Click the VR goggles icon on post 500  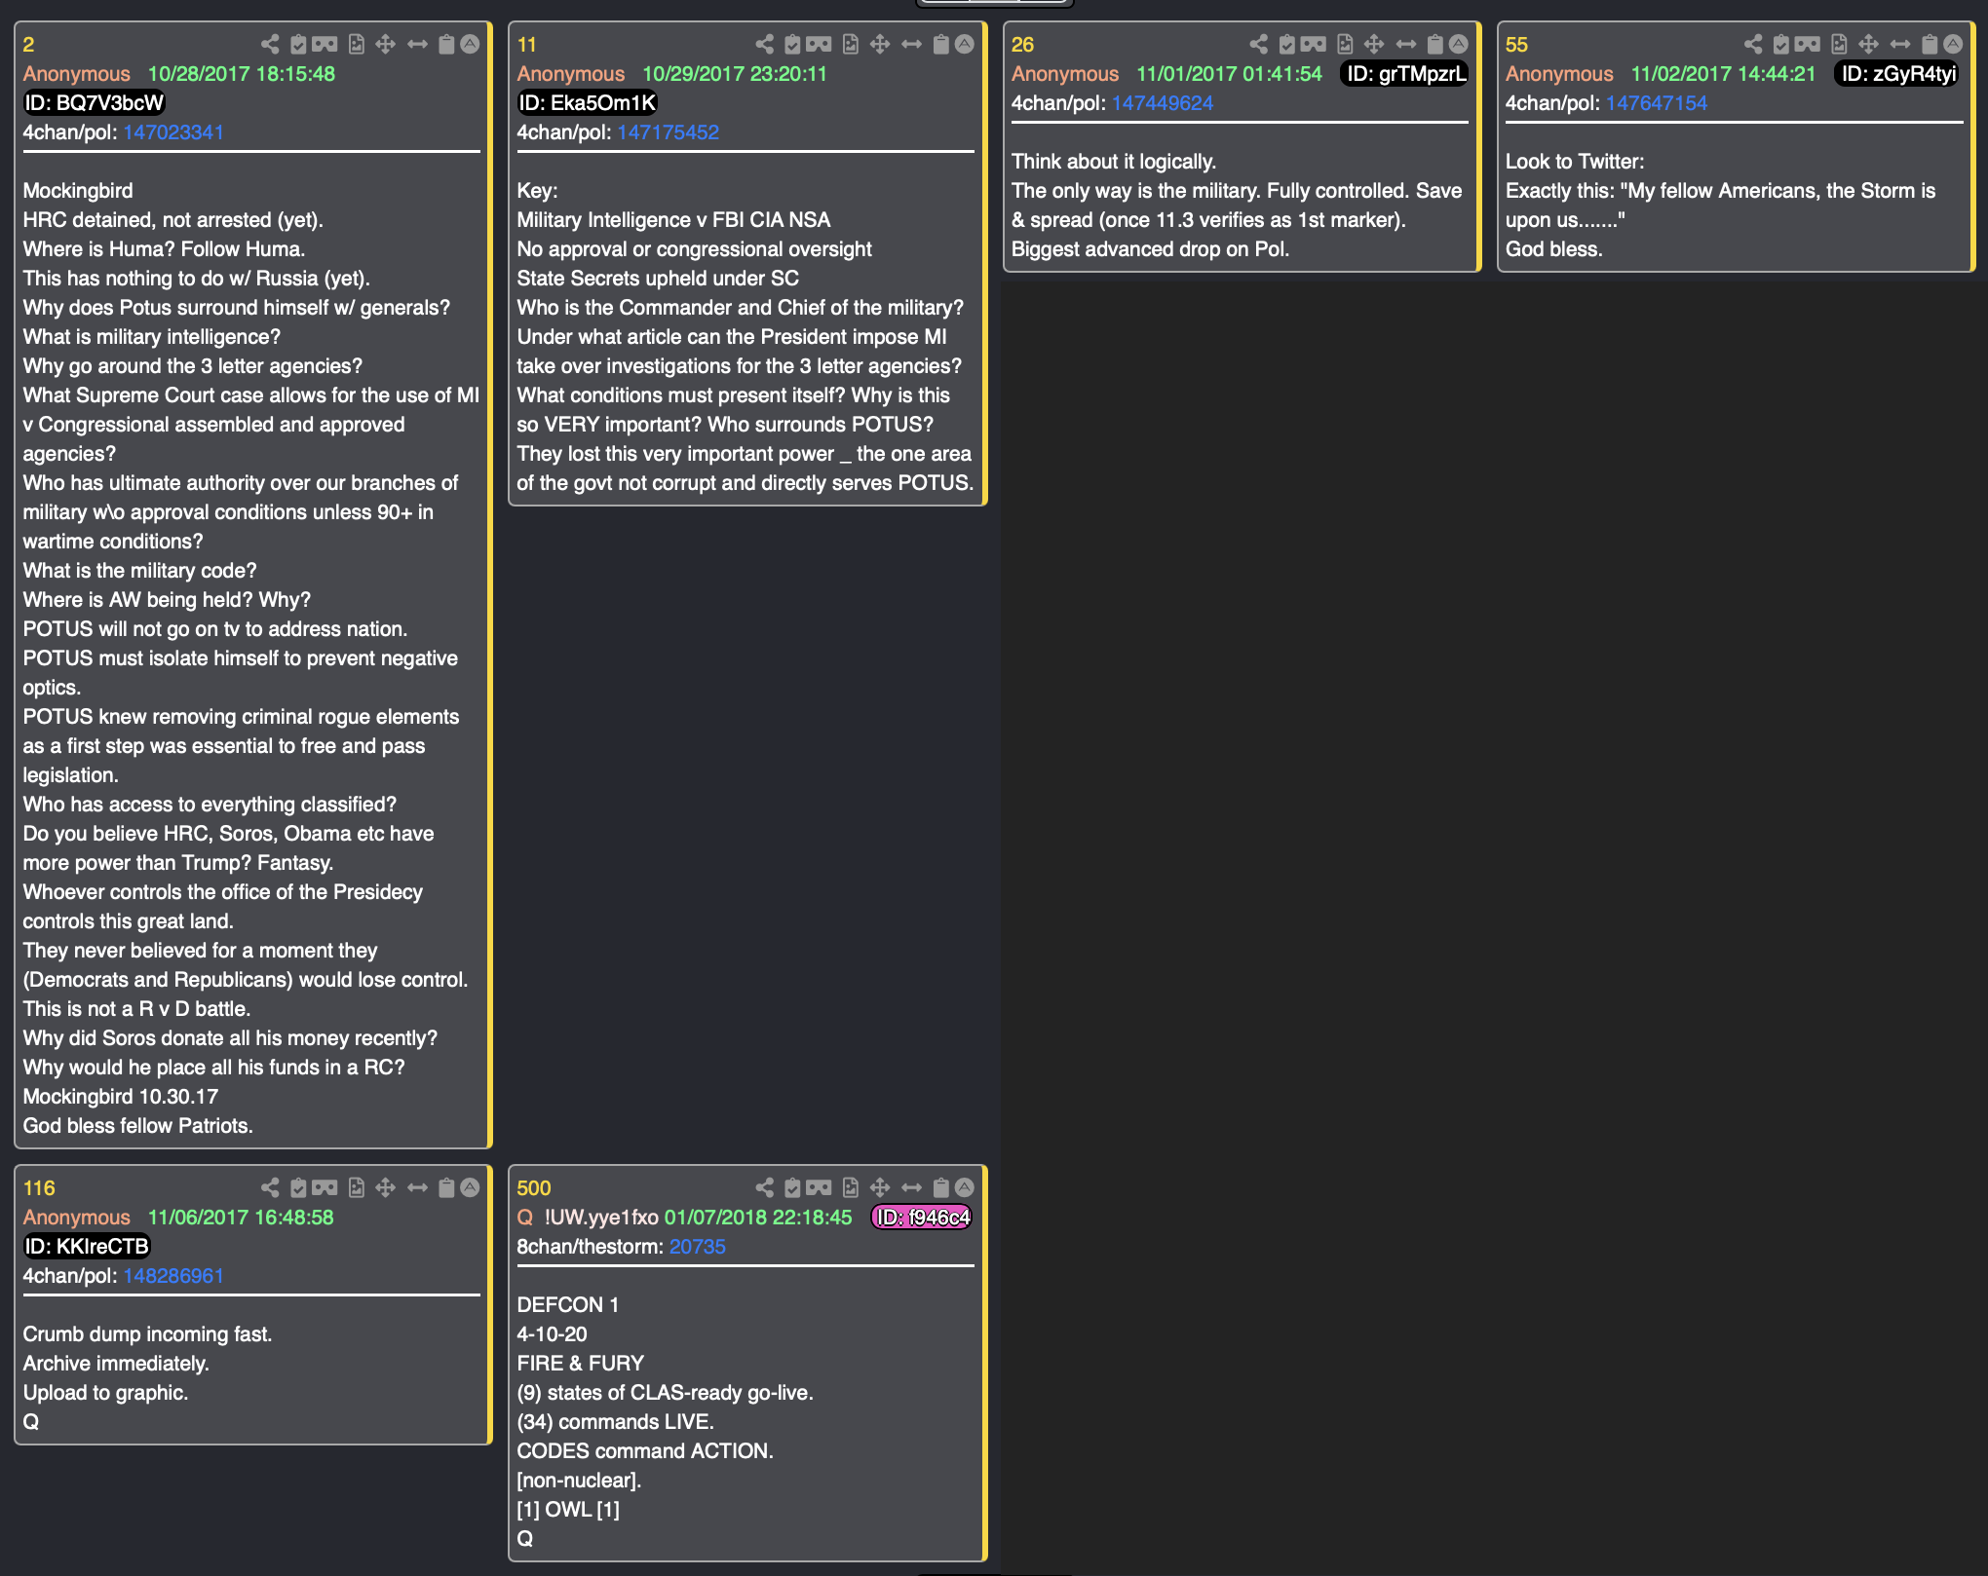coord(819,1187)
